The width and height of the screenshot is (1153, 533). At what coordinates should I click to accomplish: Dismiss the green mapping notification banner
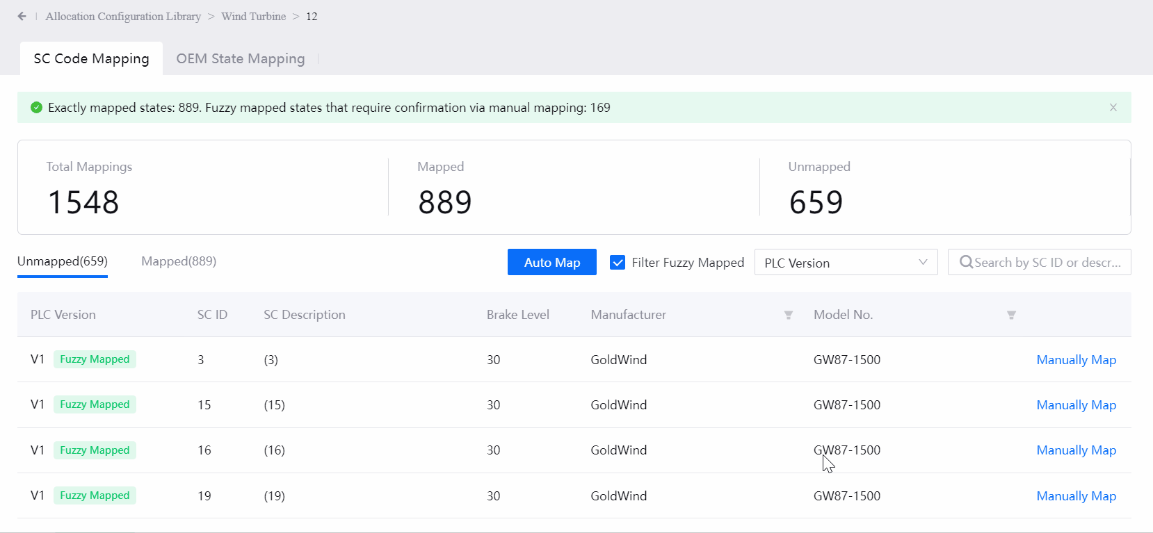[1113, 108]
